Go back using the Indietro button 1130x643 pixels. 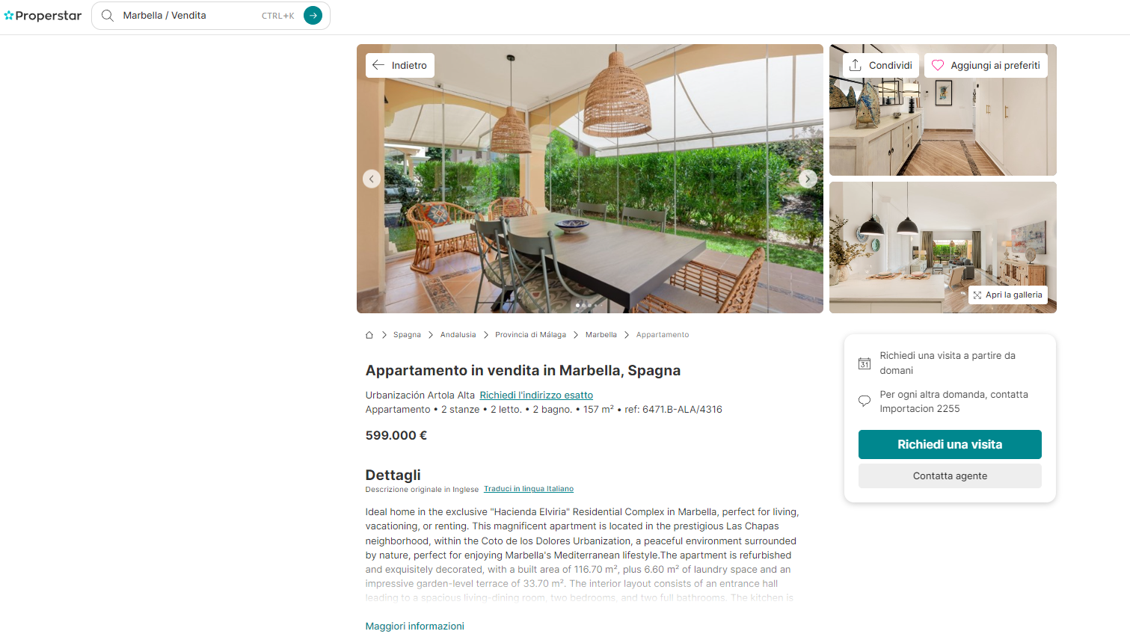[400, 65]
